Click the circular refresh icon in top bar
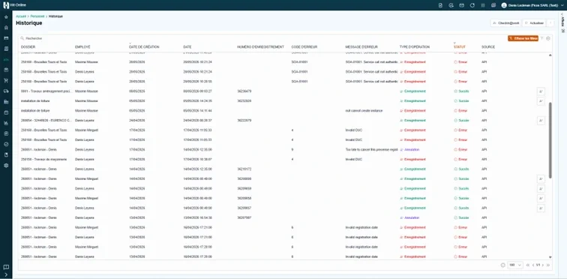Image resolution: width=567 pixels, height=279 pixels. [472, 5]
